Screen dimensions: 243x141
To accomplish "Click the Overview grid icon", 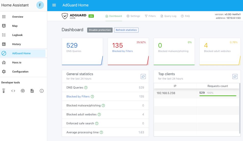I will click(4, 17).
